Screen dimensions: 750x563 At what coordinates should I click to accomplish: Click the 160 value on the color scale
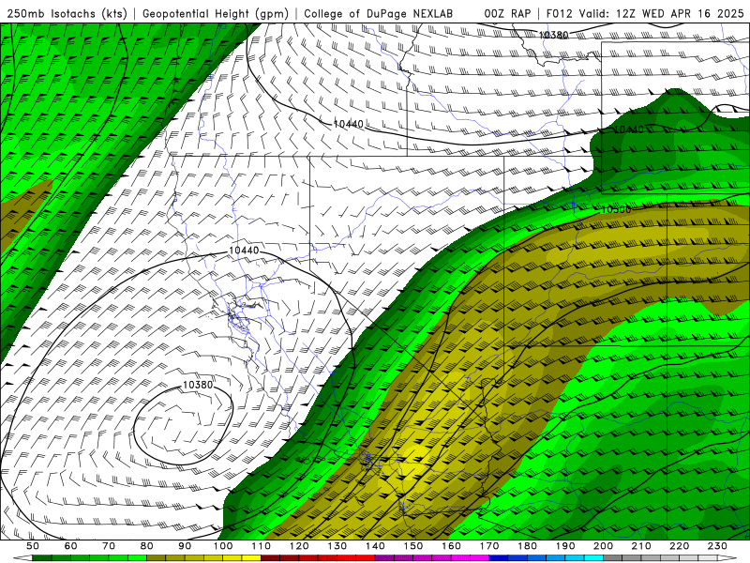coord(451,546)
